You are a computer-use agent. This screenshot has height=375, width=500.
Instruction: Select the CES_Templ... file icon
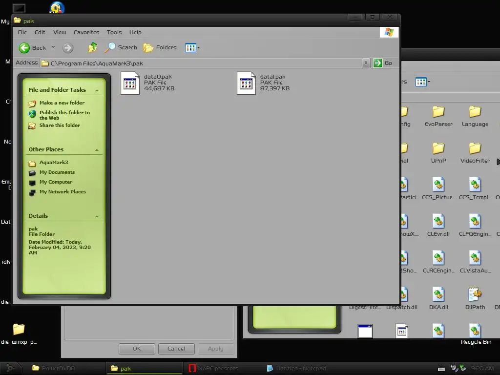(475, 185)
